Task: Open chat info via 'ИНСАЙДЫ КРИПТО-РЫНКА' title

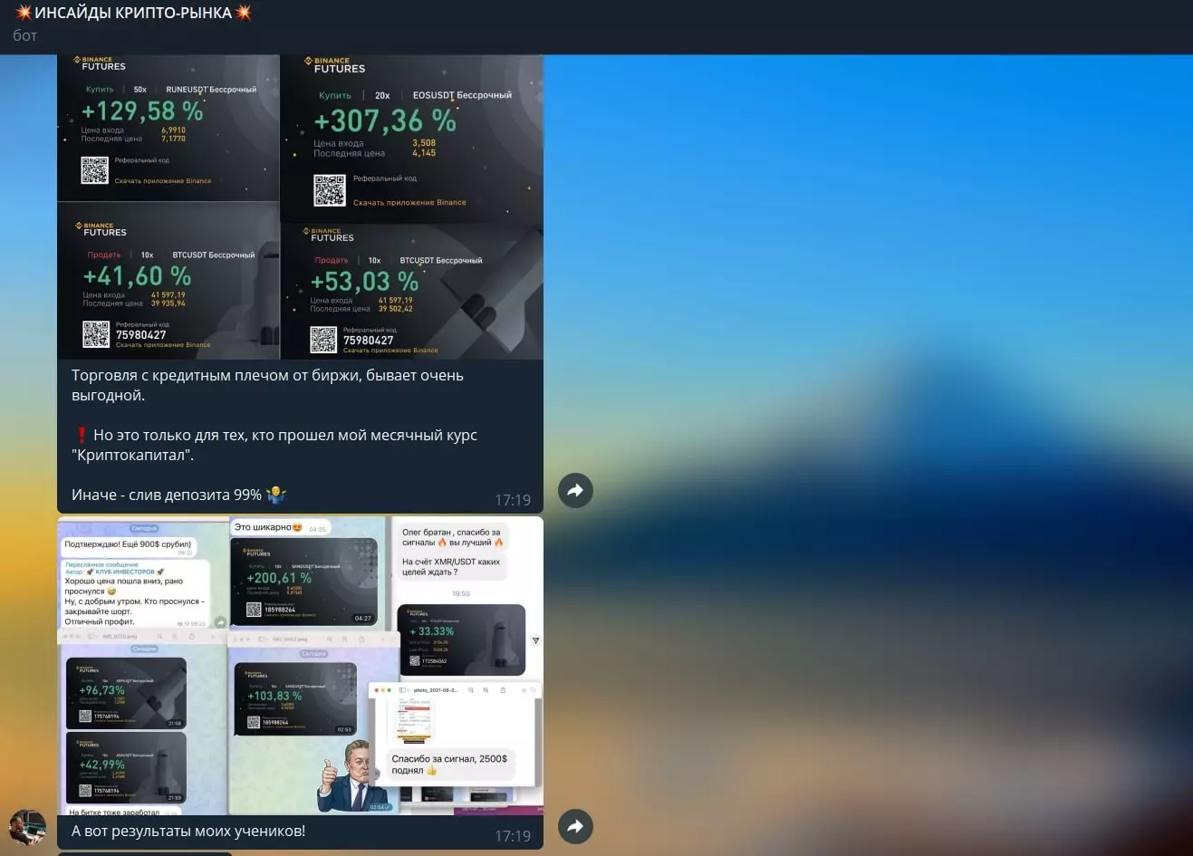Action: (133, 13)
